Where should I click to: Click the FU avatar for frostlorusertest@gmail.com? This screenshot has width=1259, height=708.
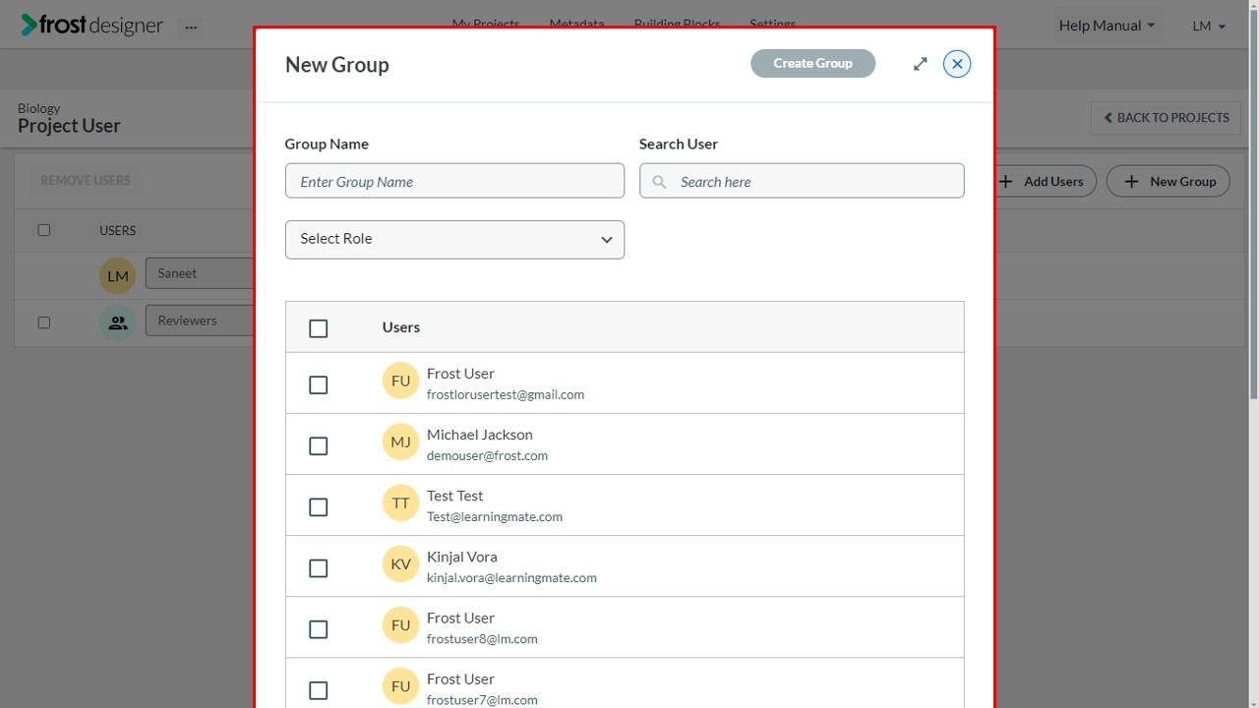coord(400,382)
